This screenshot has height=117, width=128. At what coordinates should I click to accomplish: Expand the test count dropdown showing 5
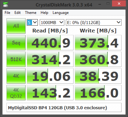coord(32,22)
